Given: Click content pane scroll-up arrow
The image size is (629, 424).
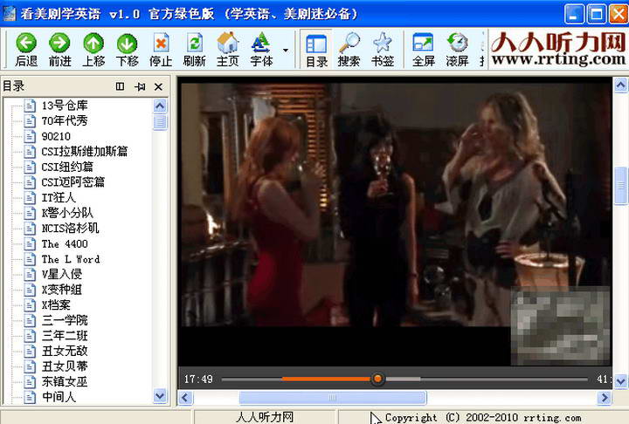Looking at the screenshot, I should click(620, 85).
